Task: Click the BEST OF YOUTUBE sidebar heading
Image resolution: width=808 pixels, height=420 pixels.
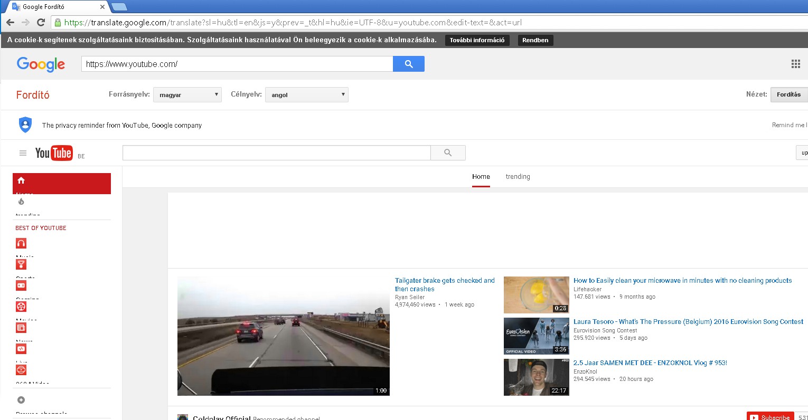Action: click(x=41, y=228)
